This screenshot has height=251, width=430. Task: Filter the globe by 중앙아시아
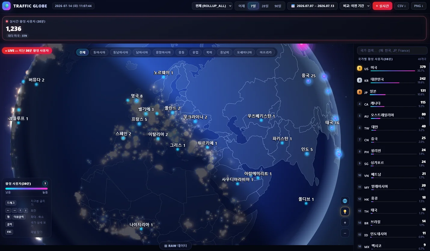click(163, 52)
